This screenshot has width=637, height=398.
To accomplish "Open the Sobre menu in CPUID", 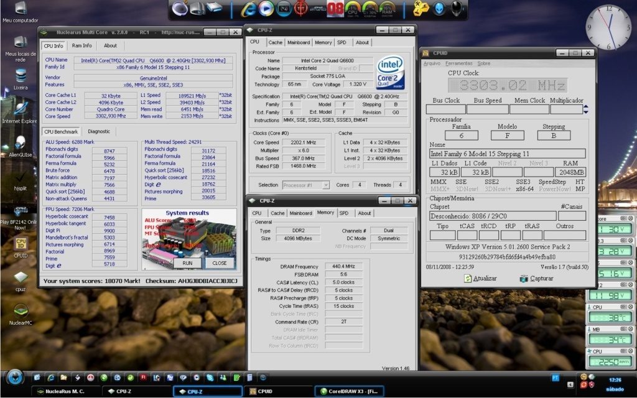I will [x=483, y=63].
